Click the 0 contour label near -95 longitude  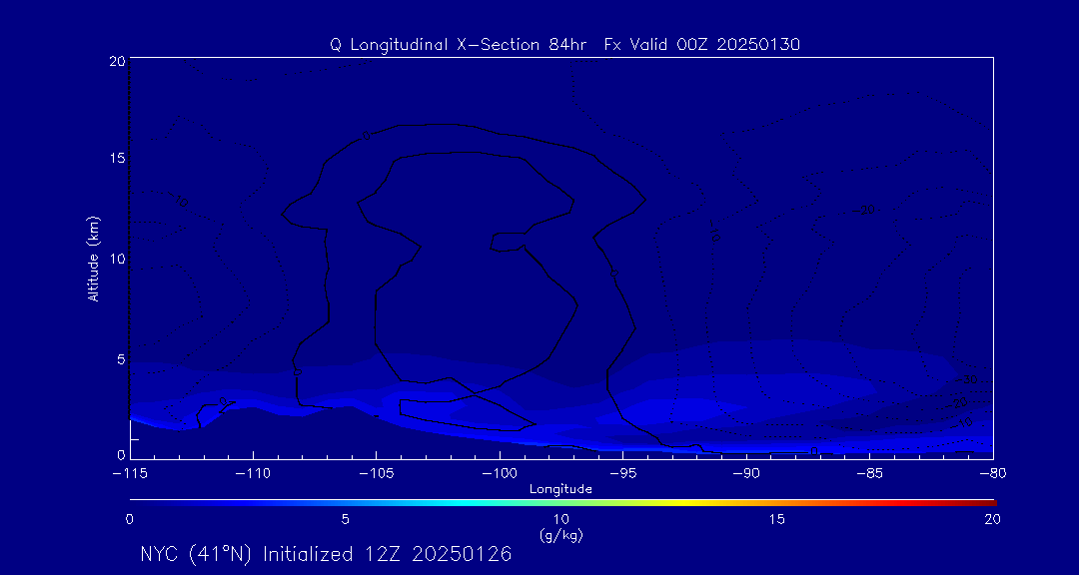[x=614, y=274]
